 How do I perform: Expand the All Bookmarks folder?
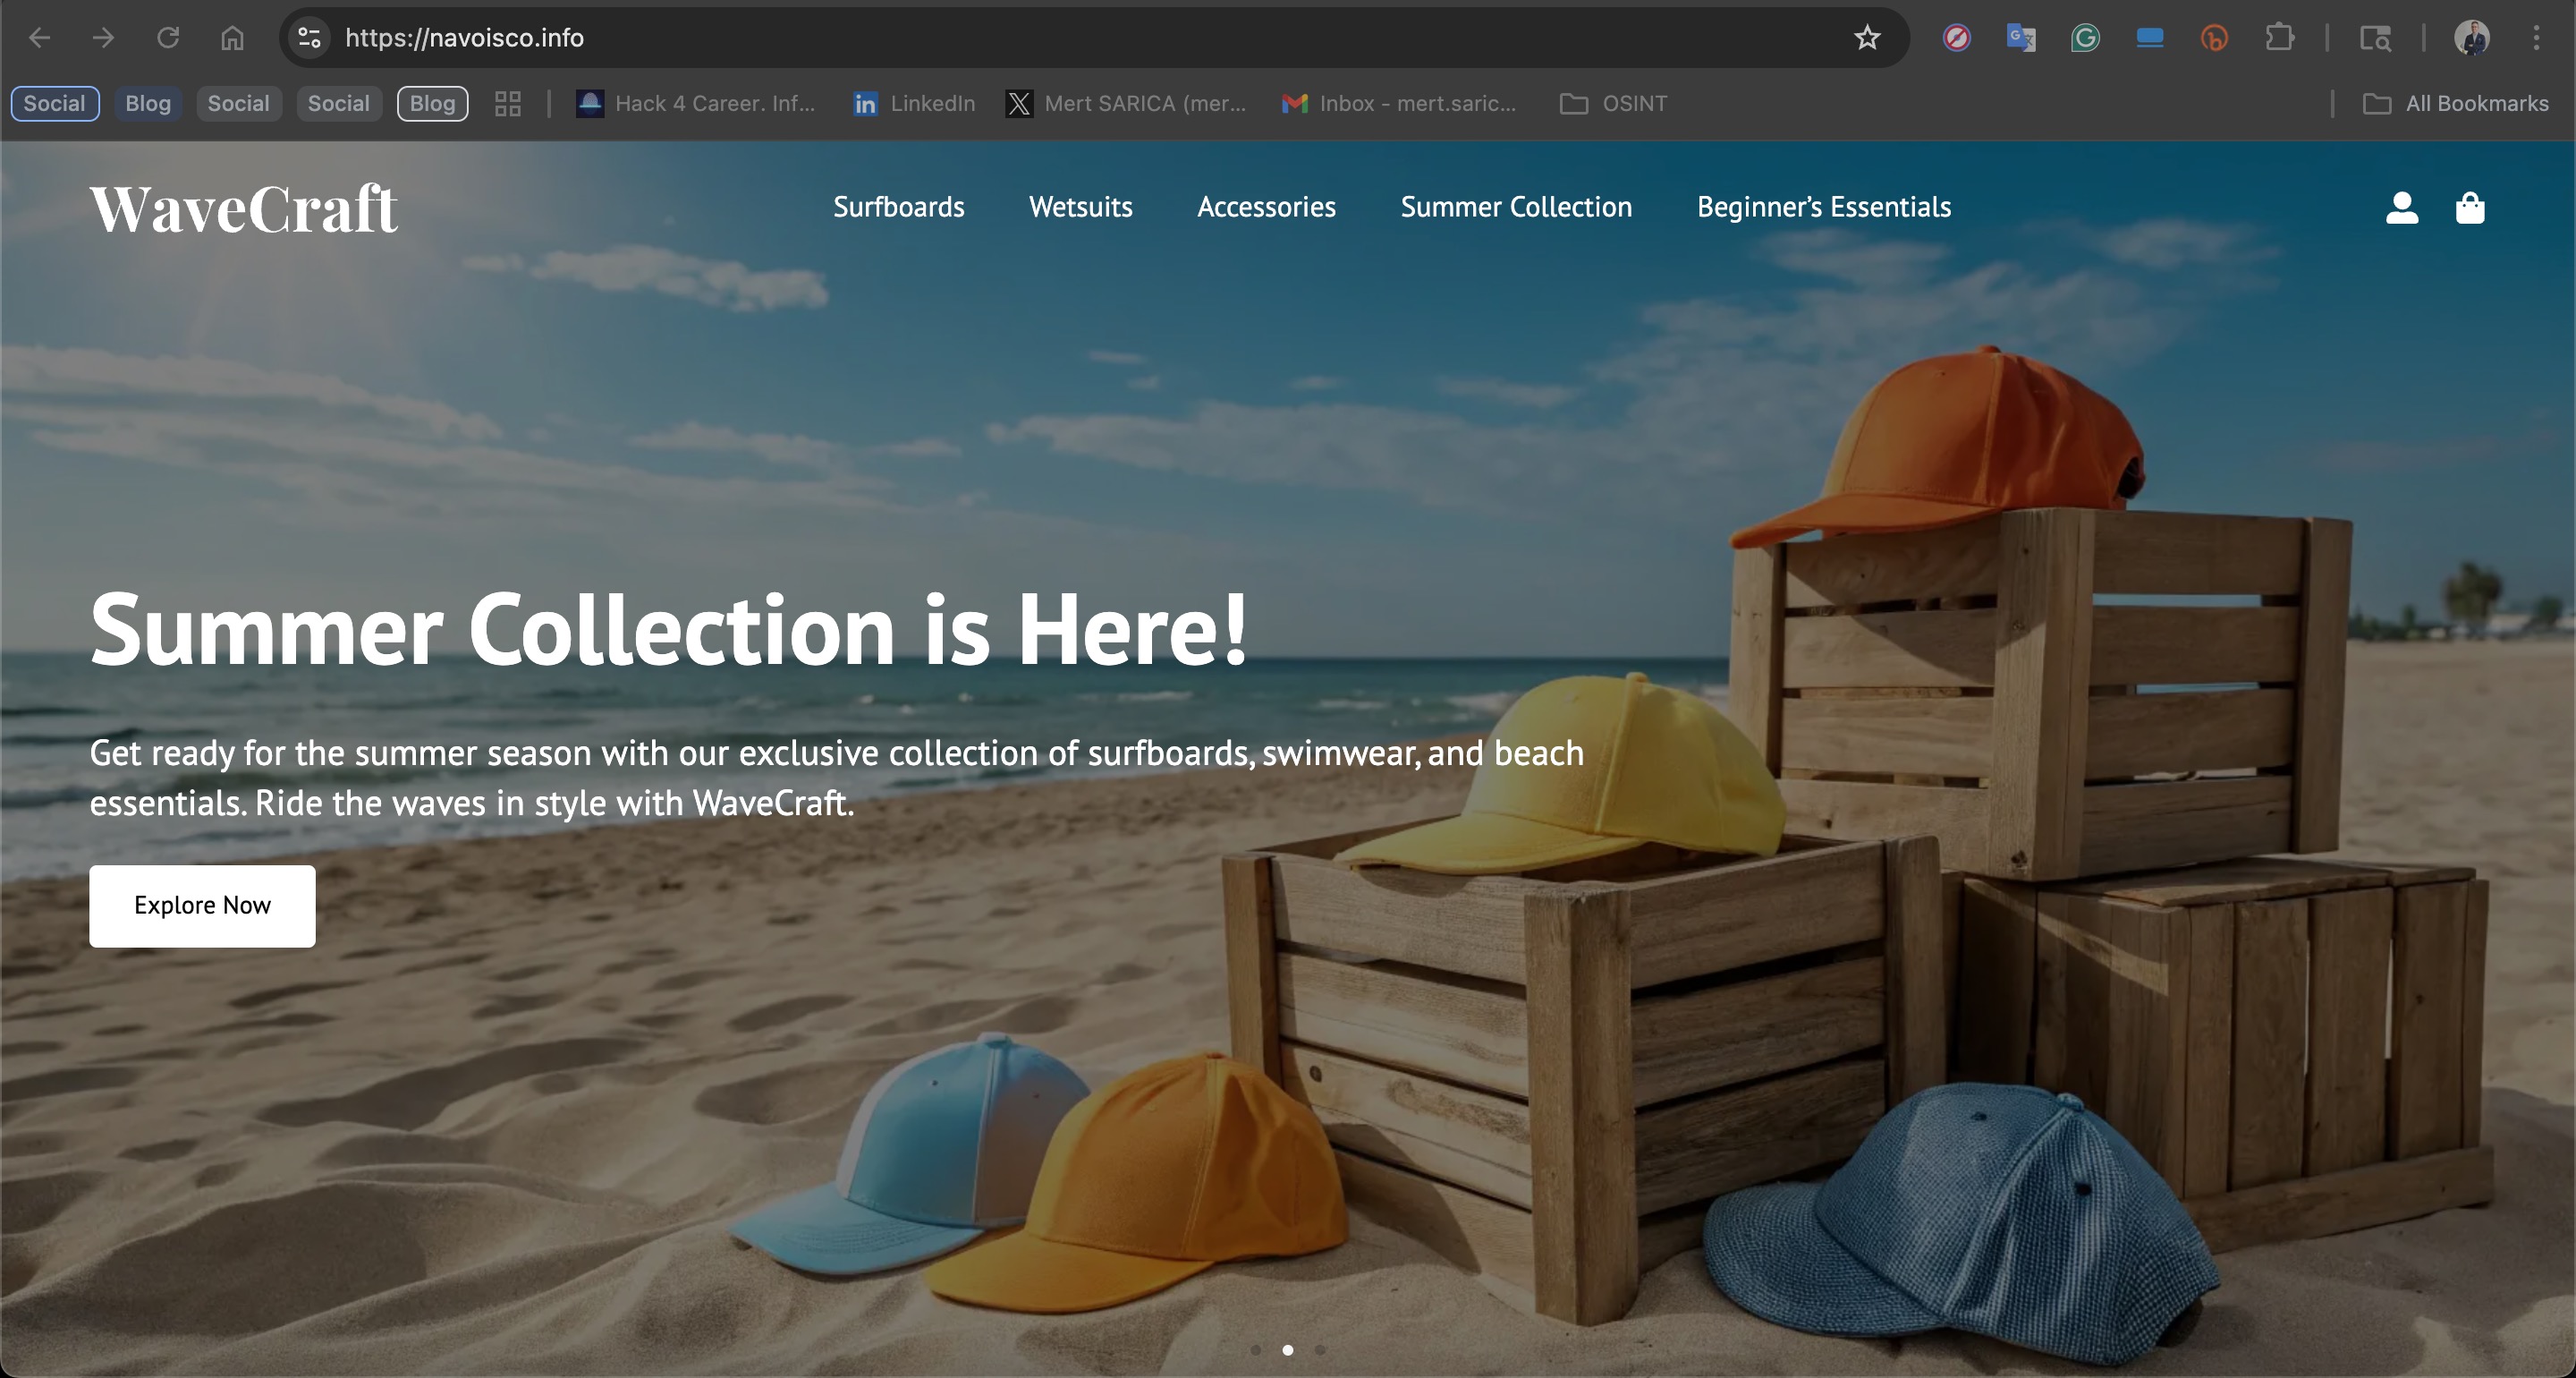(x=2455, y=103)
